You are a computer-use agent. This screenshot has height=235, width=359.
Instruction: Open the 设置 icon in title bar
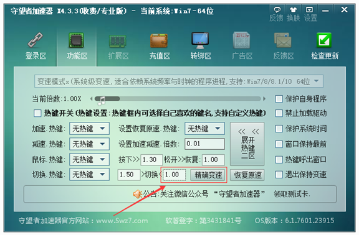309,9
